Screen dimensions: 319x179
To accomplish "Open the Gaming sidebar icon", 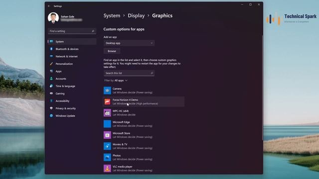I will [x=51, y=93].
